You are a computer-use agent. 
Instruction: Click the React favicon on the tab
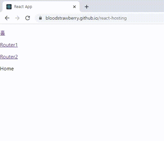(x=9, y=7)
